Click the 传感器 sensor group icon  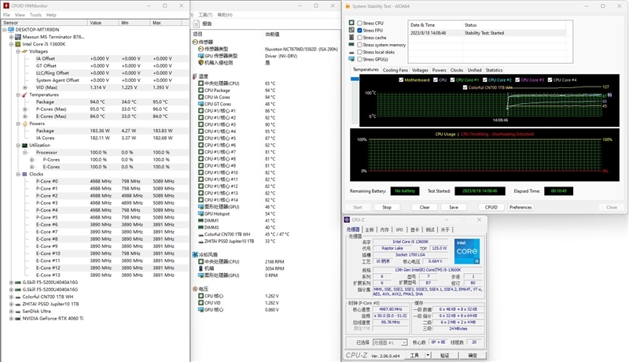click(x=195, y=42)
